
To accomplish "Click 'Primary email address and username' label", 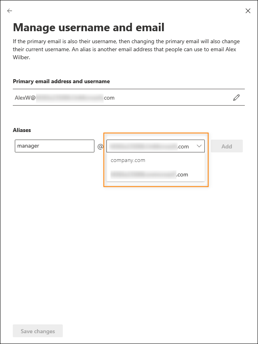I will (61, 81).
